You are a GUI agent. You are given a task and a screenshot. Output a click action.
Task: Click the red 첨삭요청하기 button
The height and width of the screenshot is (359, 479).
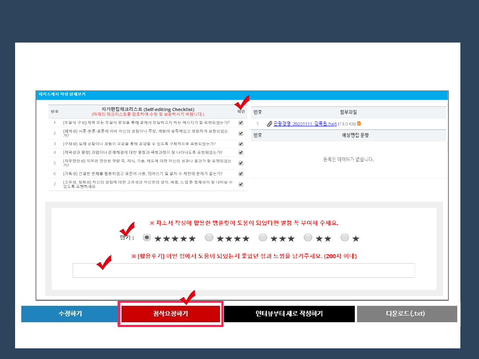pyautogui.click(x=171, y=314)
